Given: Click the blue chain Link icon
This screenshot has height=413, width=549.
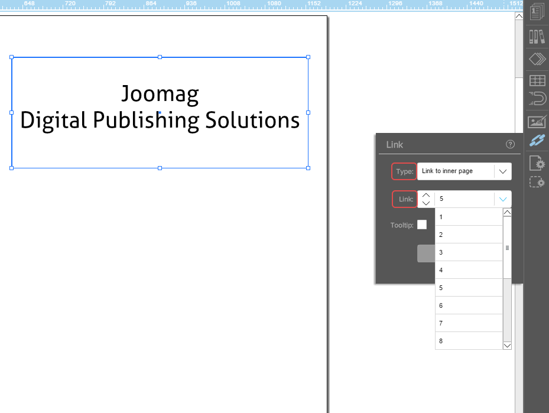Looking at the screenshot, I should (537, 141).
